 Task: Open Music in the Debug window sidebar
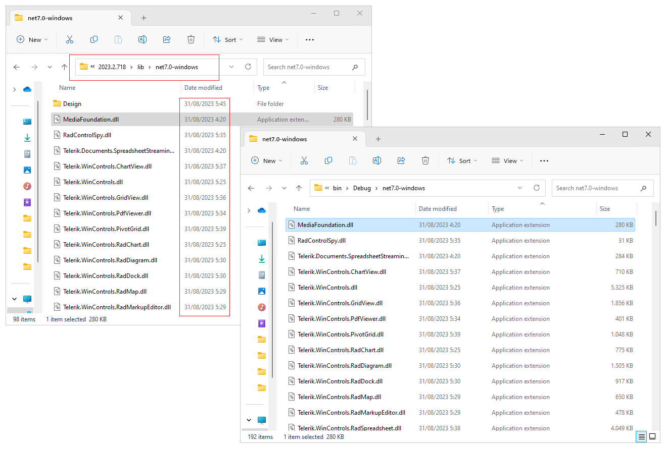pos(262,307)
